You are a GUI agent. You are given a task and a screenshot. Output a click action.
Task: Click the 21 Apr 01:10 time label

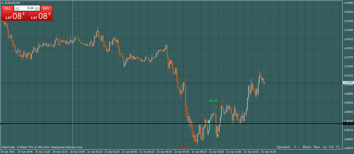[x=95, y=152]
